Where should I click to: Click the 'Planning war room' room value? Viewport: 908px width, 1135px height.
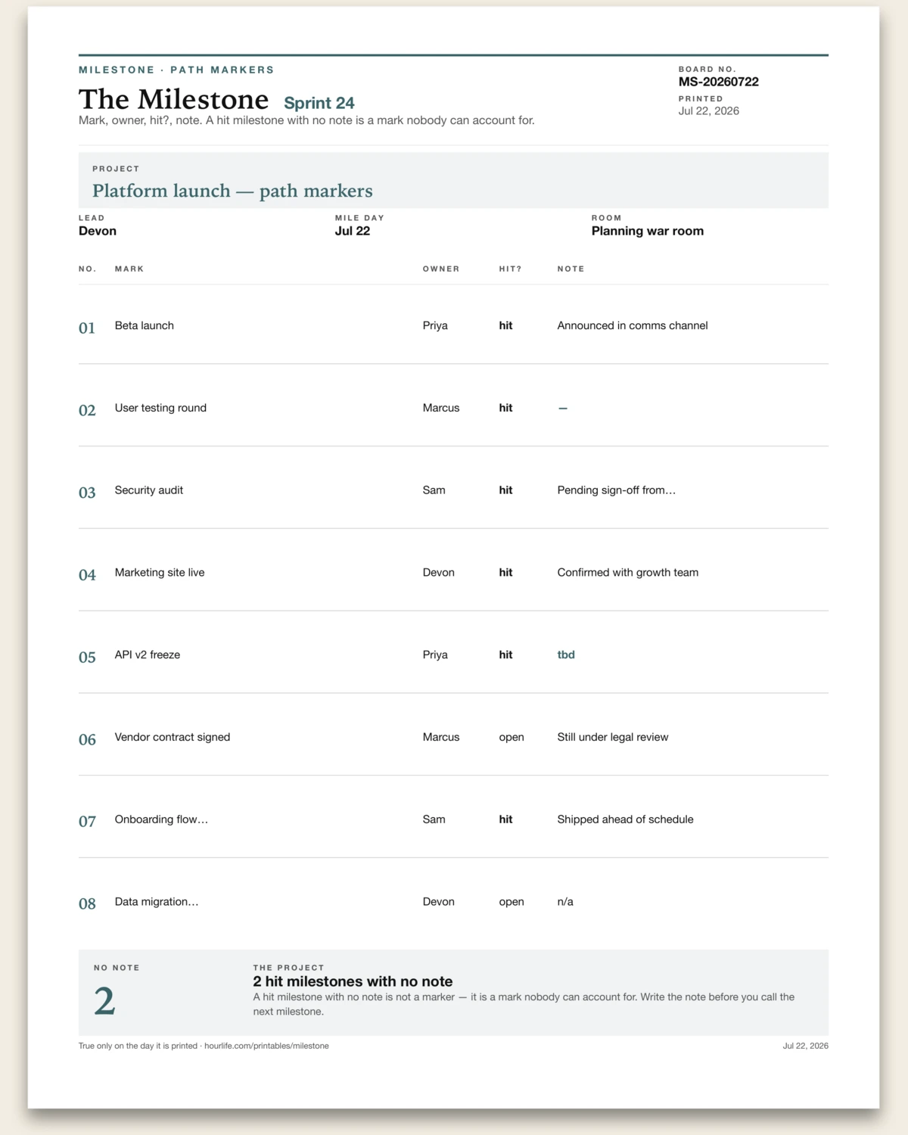tap(648, 231)
